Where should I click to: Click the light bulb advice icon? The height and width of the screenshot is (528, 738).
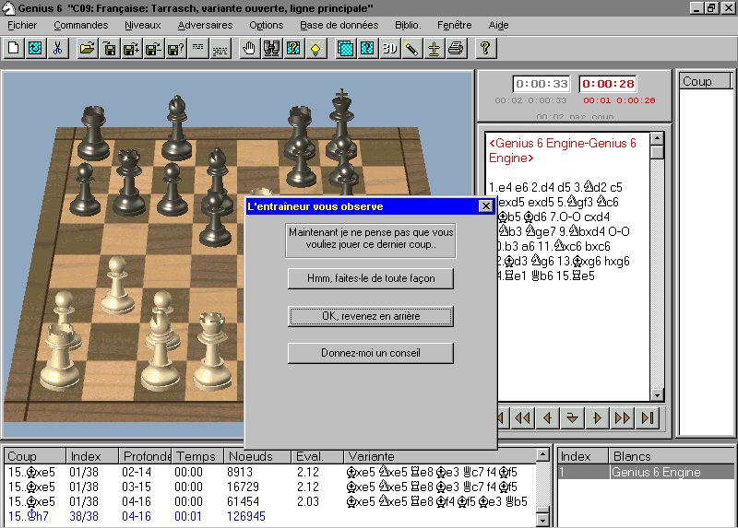coord(315,49)
